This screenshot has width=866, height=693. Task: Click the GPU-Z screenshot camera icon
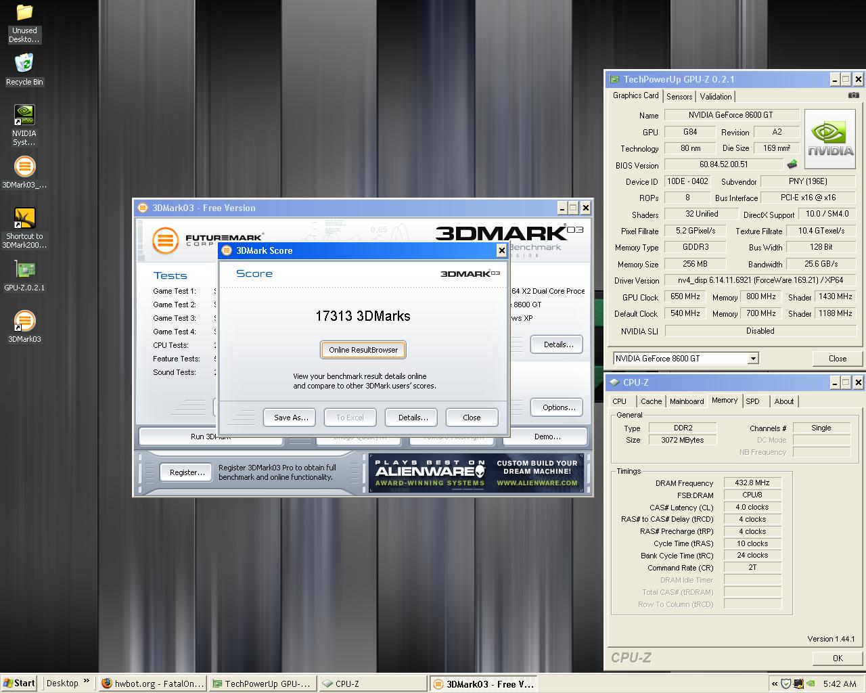point(854,95)
